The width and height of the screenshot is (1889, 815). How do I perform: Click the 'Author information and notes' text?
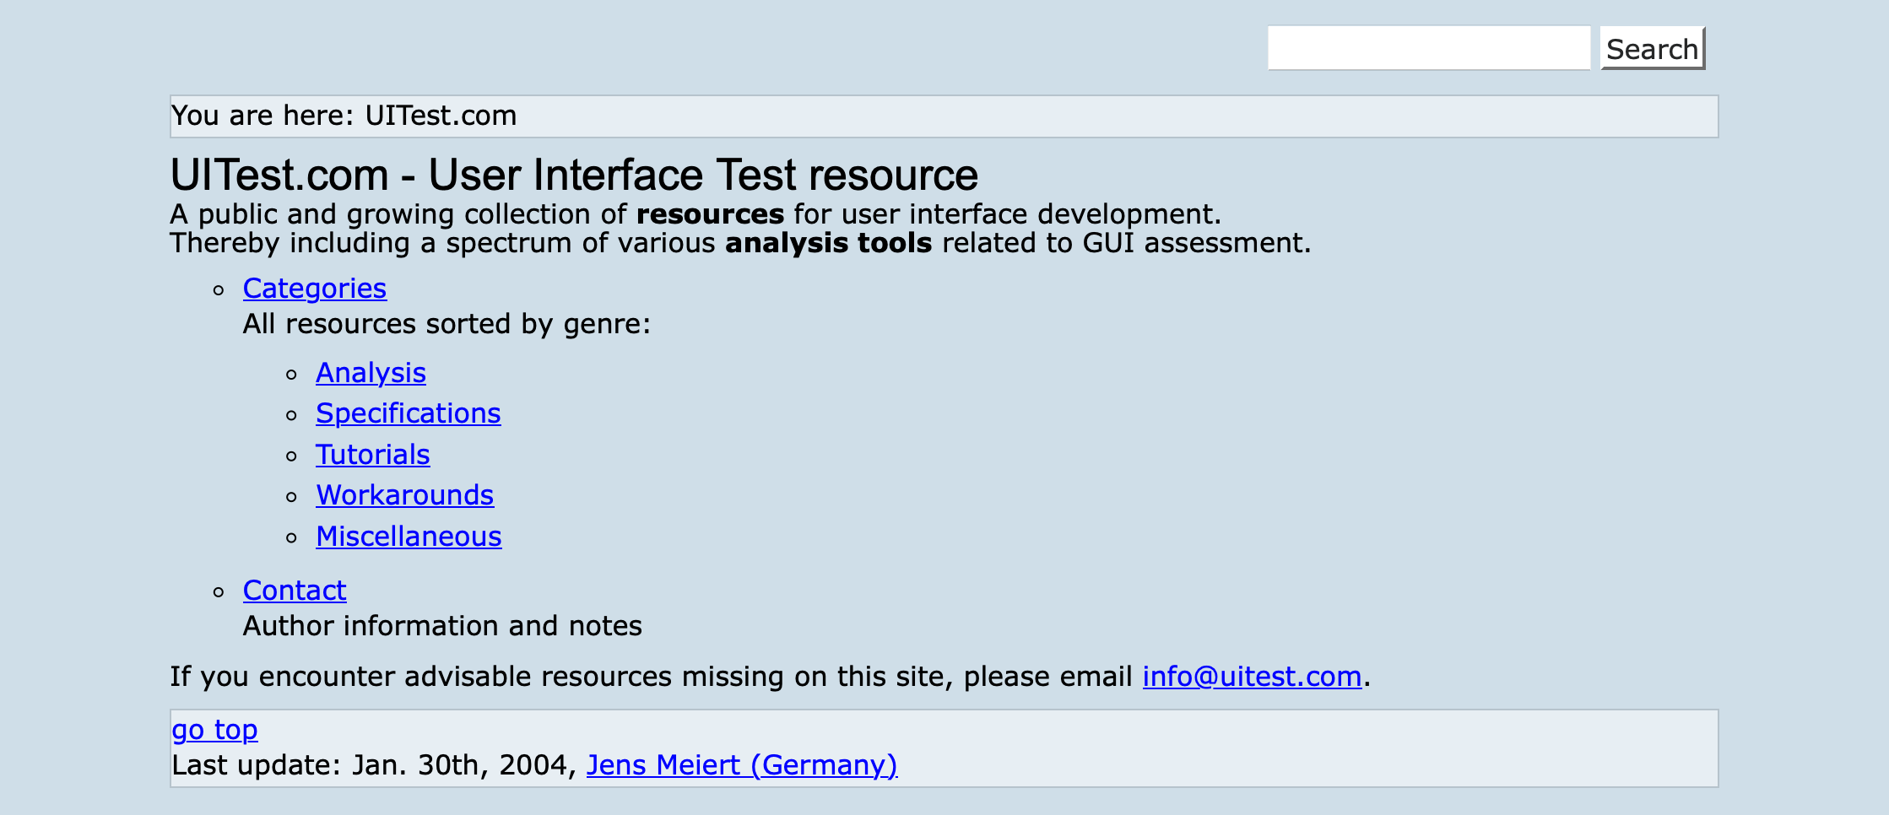coord(442,626)
